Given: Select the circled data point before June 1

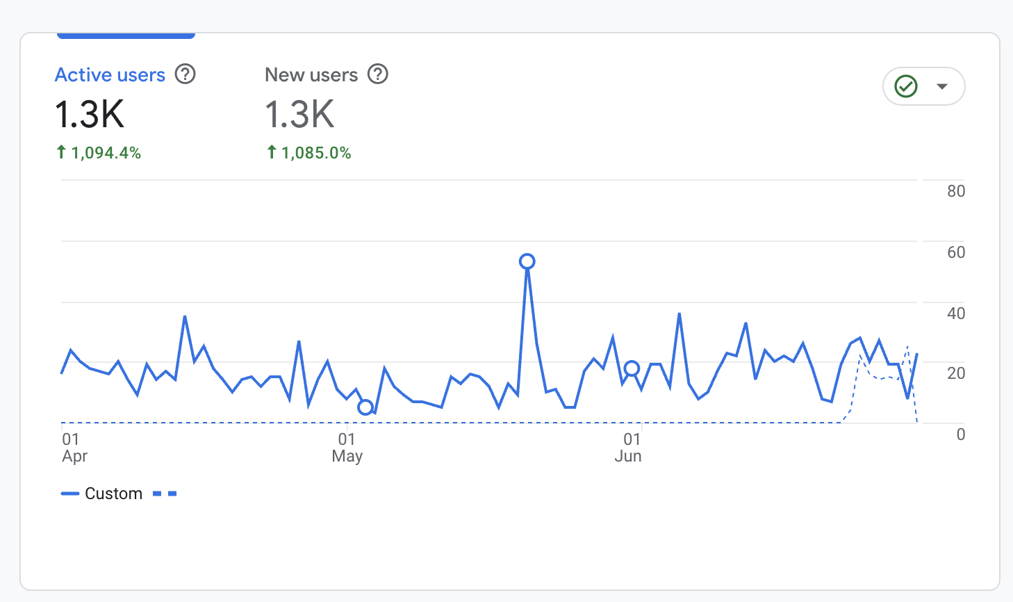Looking at the screenshot, I should [632, 368].
